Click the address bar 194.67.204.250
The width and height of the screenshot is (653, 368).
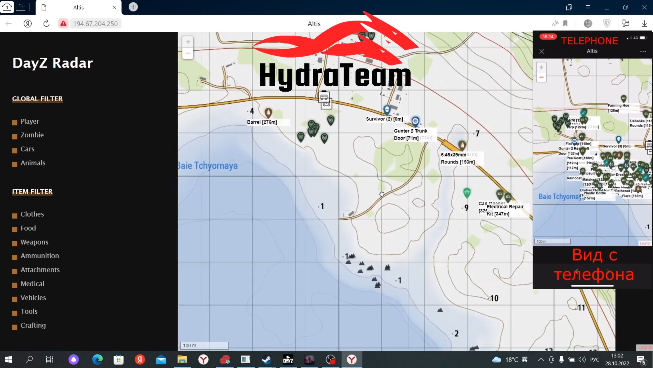pyautogui.click(x=95, y=24)
